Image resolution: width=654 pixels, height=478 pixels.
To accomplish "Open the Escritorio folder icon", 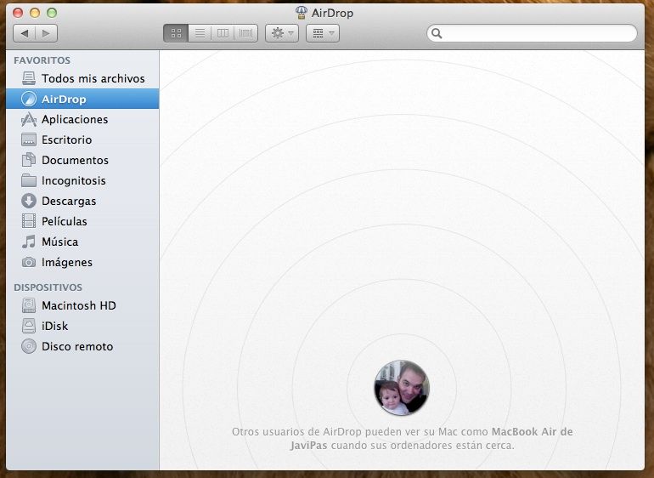I will pyautogui.click(x=29, y=139).
